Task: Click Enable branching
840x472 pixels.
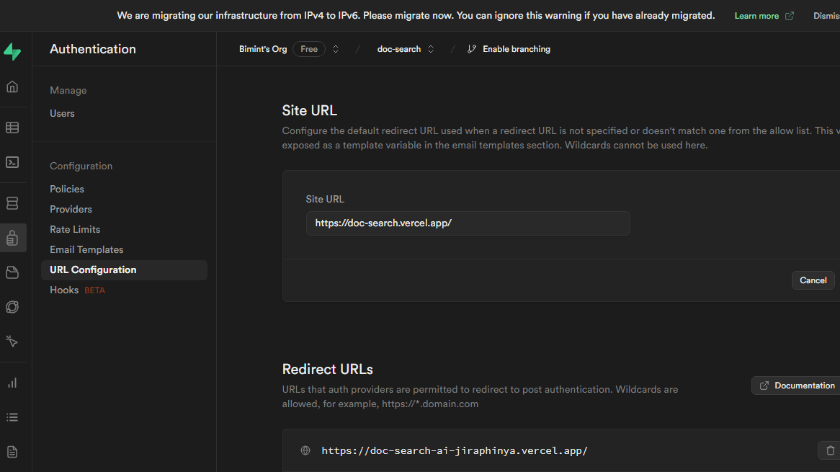Action: click(509, 49)
